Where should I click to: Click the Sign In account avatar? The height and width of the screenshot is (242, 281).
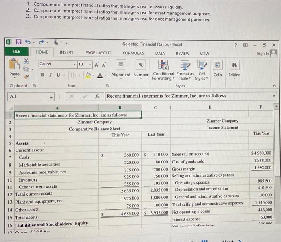point(273,53)
